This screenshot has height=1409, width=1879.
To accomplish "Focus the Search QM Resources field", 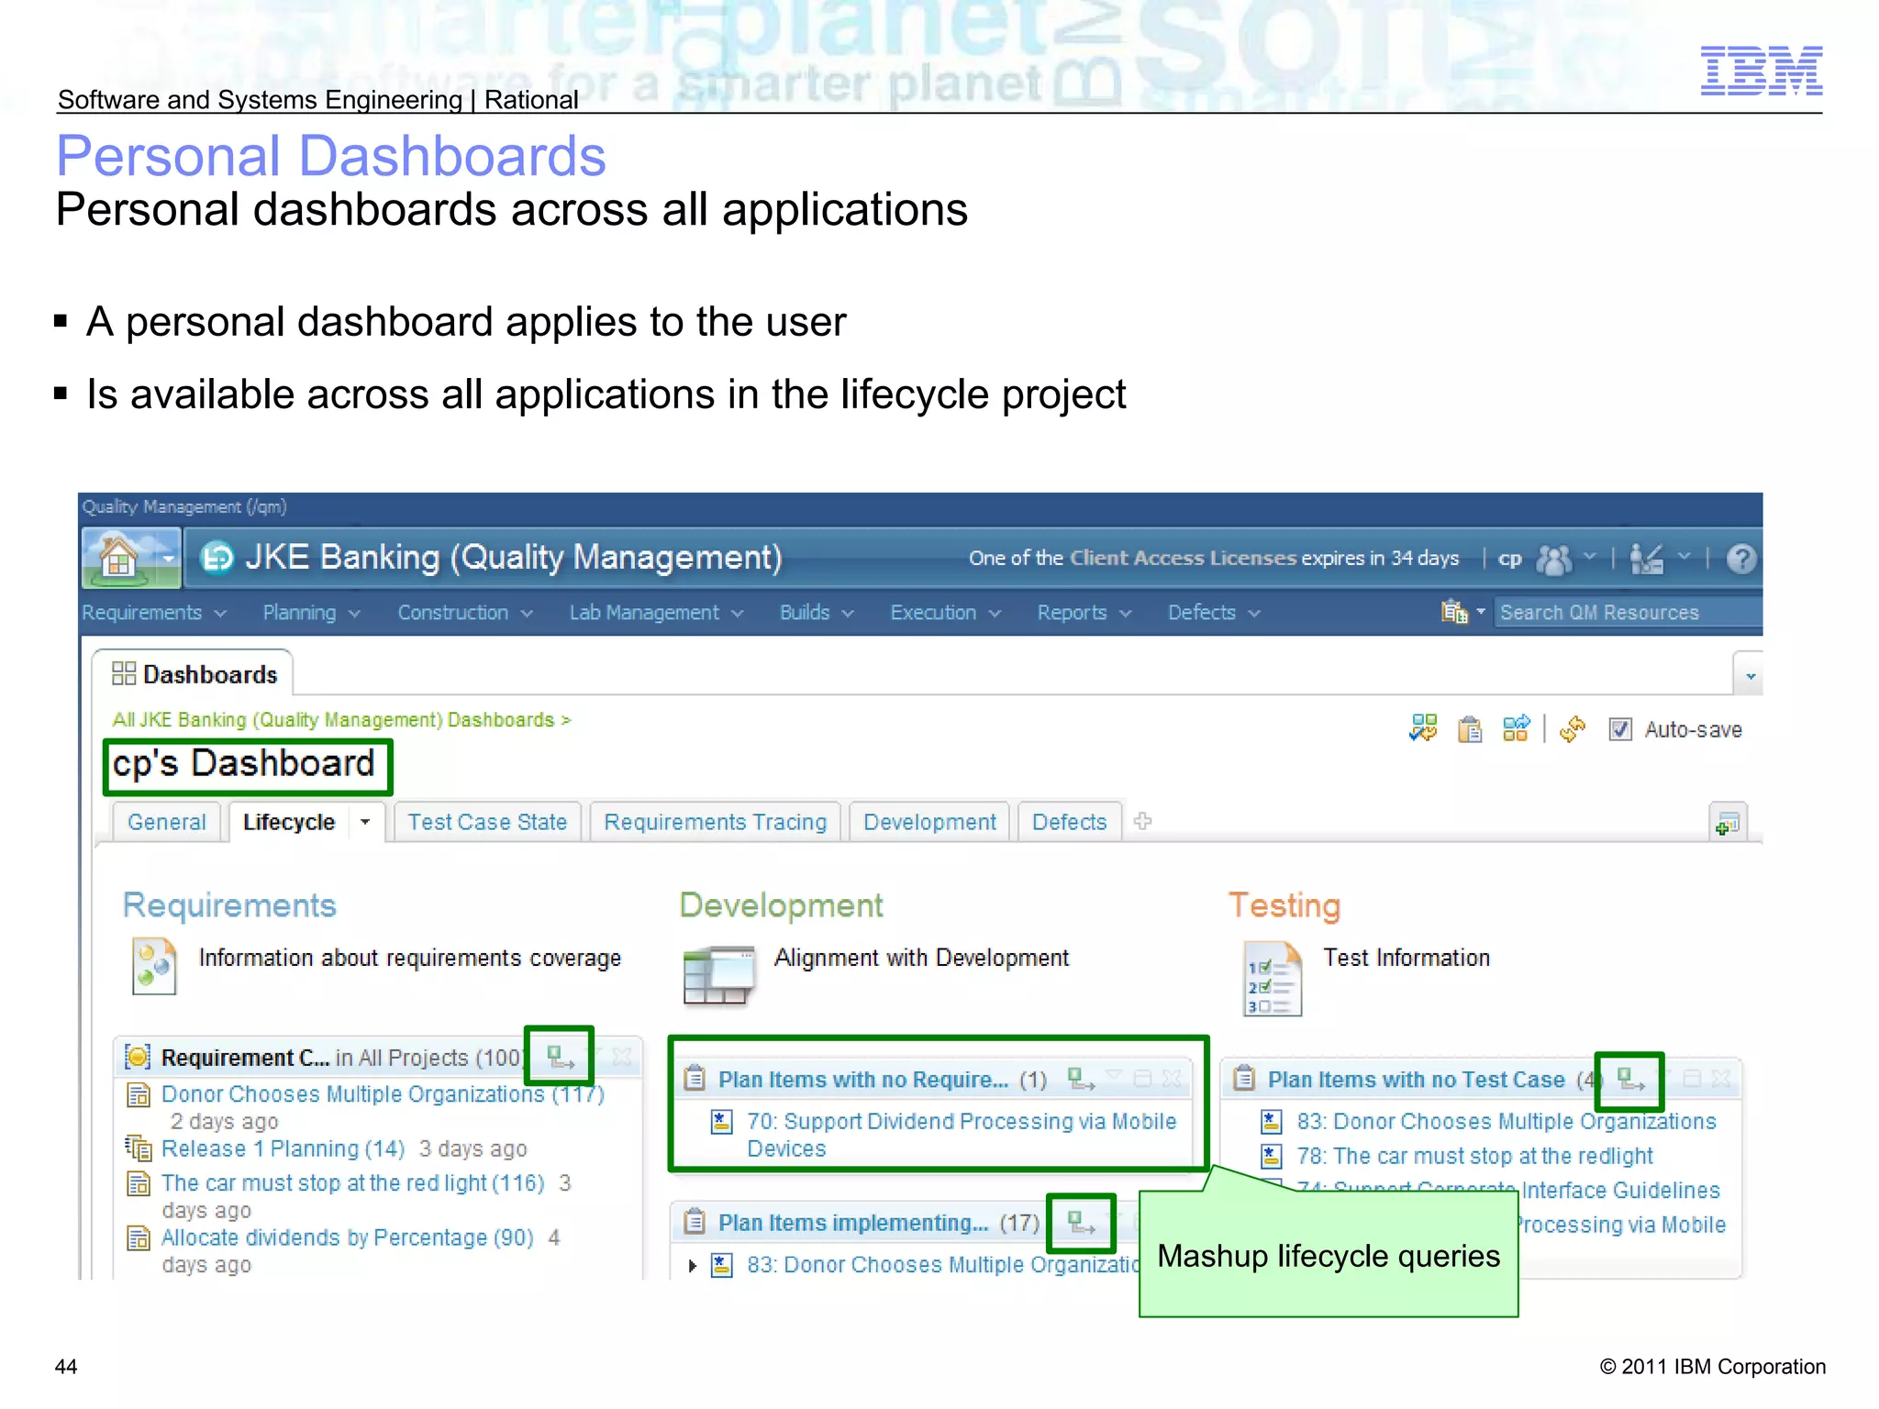I will (1629, 613).
